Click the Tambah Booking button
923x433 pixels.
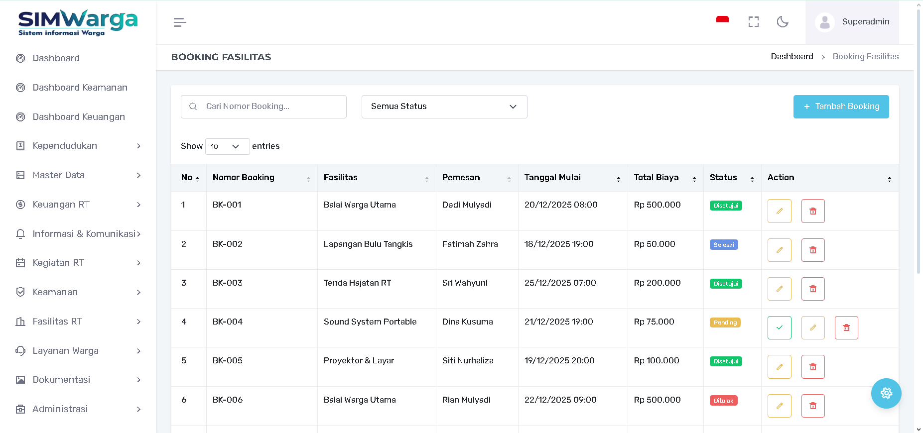coord(840,107)
